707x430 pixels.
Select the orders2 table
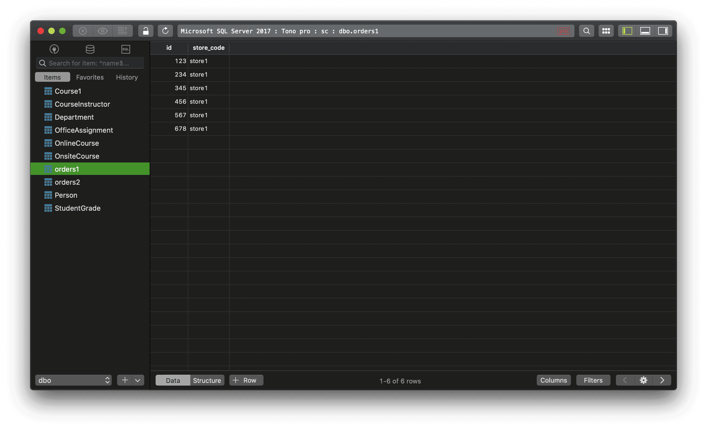click(x=90, y=182)
